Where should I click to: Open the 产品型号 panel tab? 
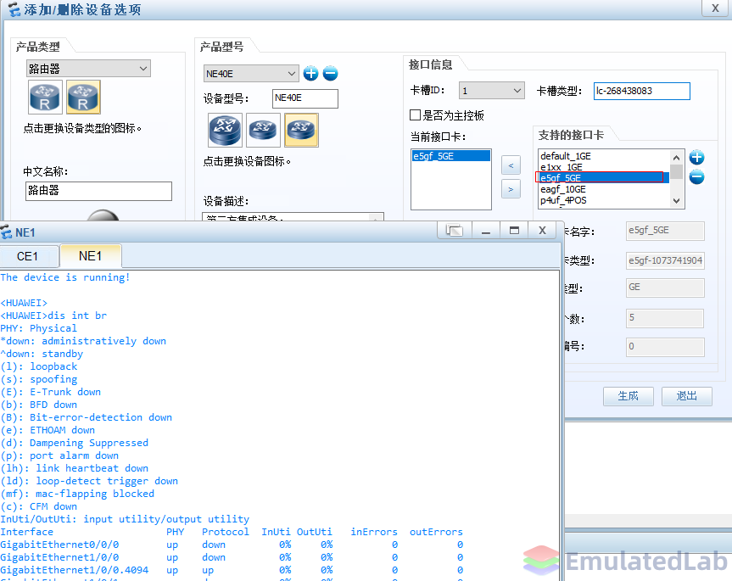click(x=222, y=47)
